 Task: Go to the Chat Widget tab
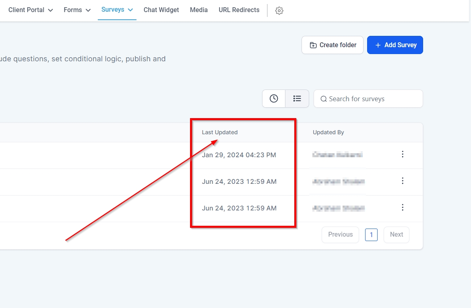(161, 10)
